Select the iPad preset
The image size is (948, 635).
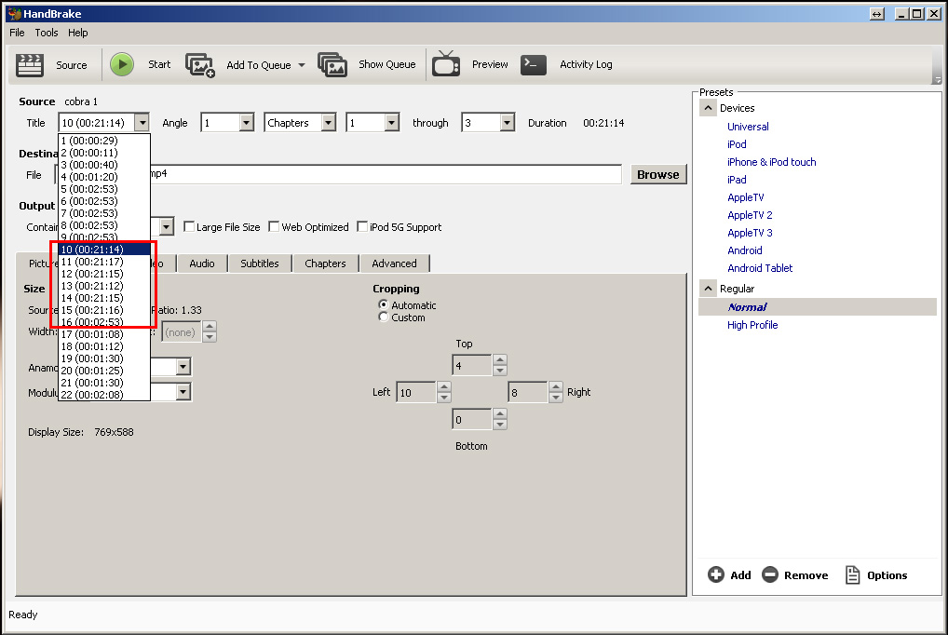click(737, 180)
